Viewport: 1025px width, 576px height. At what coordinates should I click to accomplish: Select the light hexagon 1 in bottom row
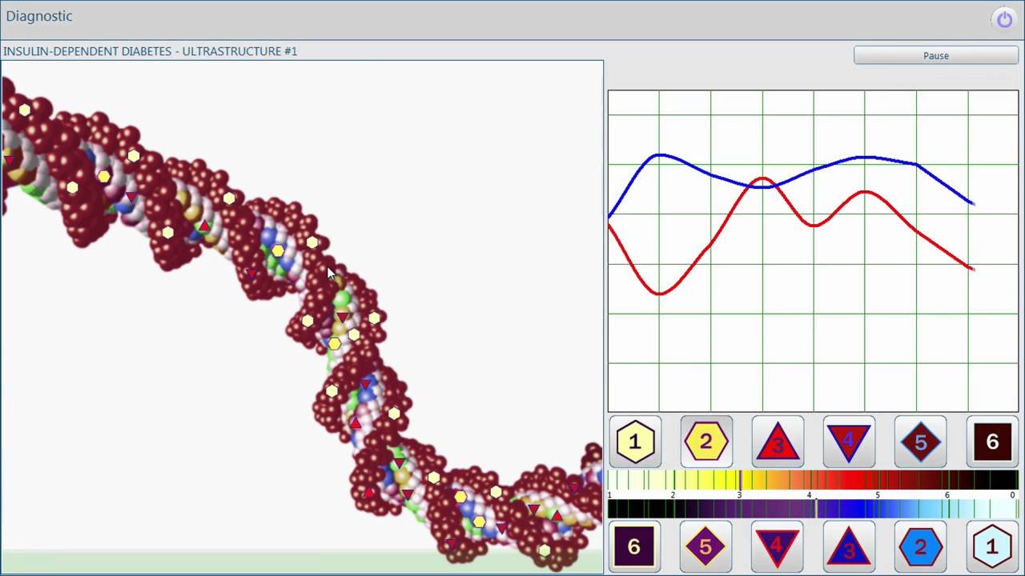991,546
